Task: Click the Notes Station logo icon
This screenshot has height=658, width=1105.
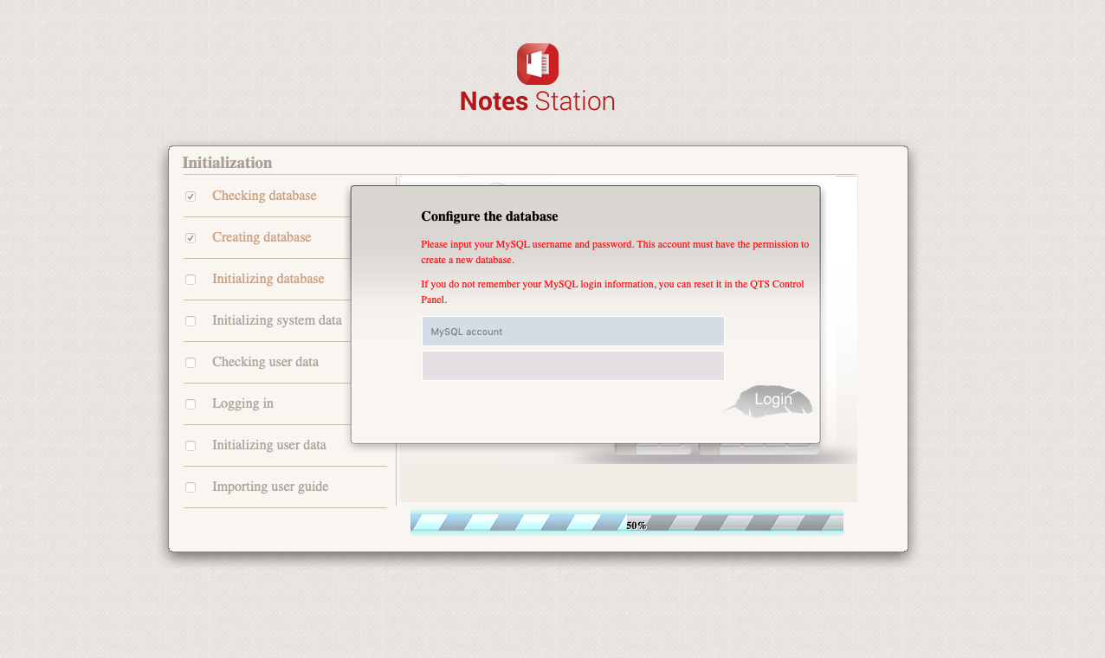Action: click(x=537, y=64)
